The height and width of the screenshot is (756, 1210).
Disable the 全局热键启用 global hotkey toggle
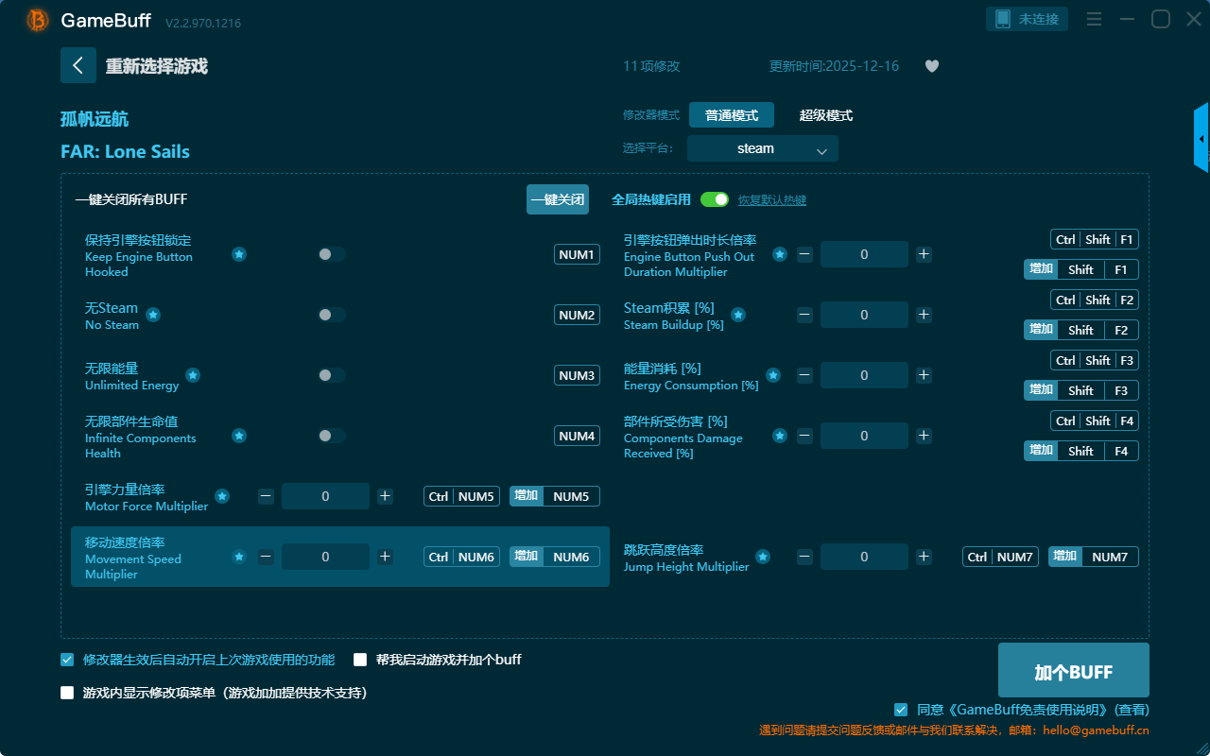(x=715, y=199)
